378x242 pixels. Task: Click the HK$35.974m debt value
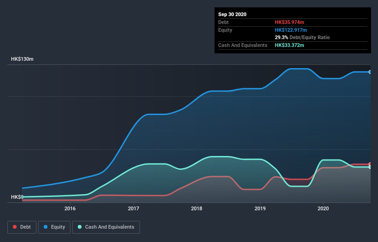[x=289, y=22]
